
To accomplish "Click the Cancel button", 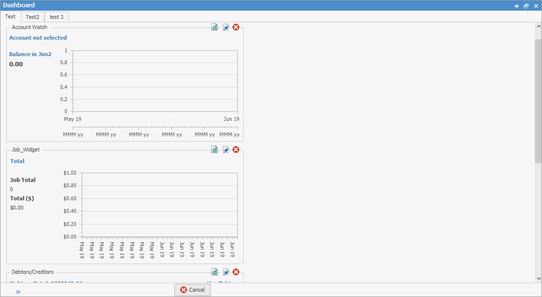I will pyautogui.click(x=193, y=290).
